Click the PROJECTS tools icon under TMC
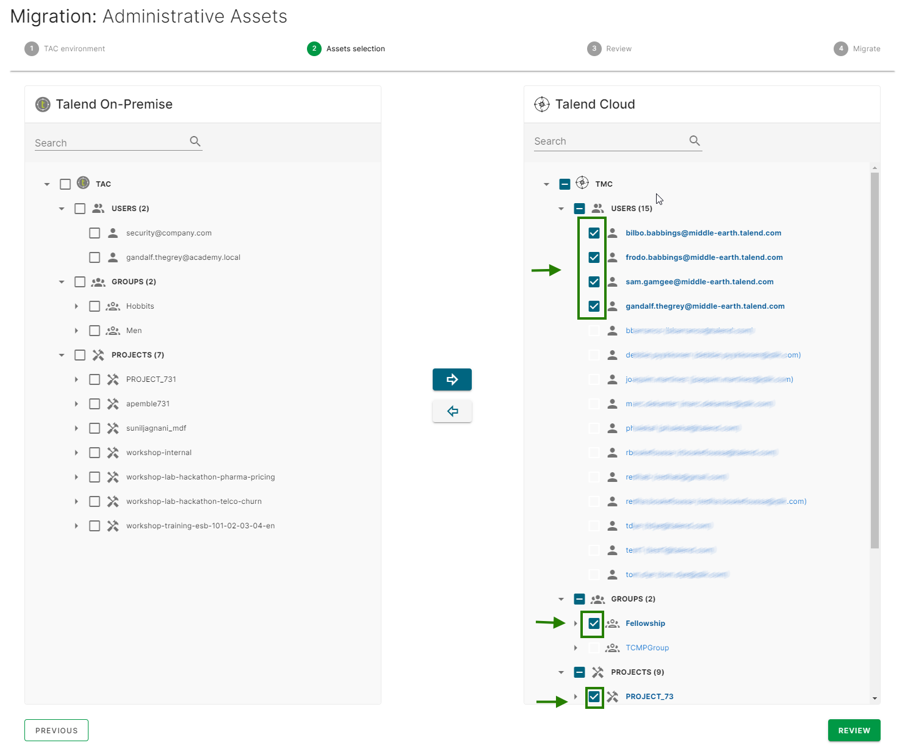The height and width of the screenshot is (754, 902). 597,672
